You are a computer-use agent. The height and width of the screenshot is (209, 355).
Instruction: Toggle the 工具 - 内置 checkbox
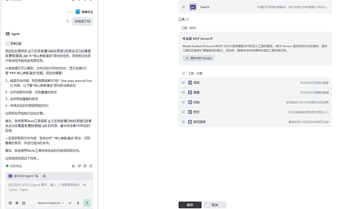click(x=183, y=73)
